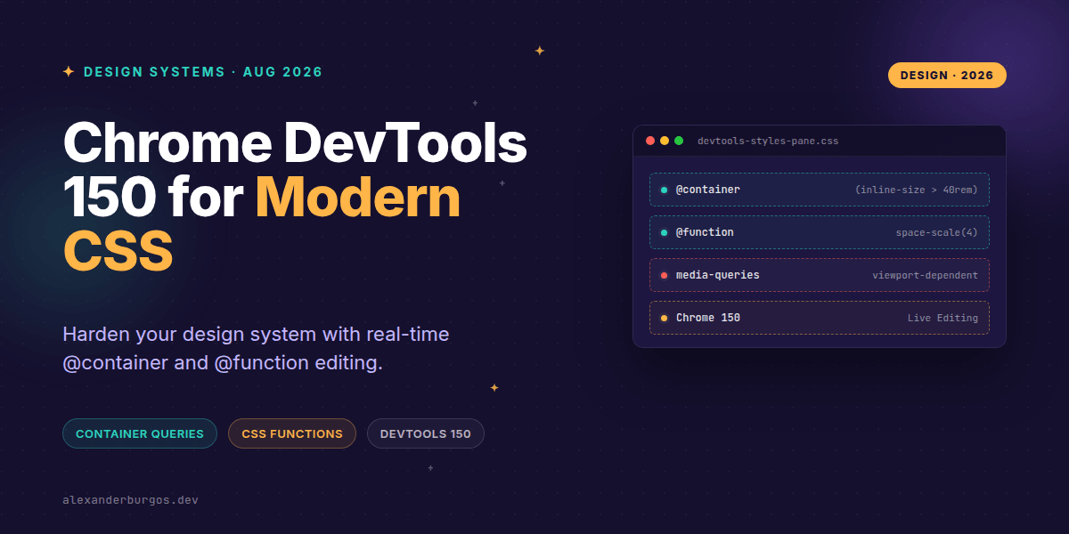
Task: Select the @function row
Action: [820, 232]
